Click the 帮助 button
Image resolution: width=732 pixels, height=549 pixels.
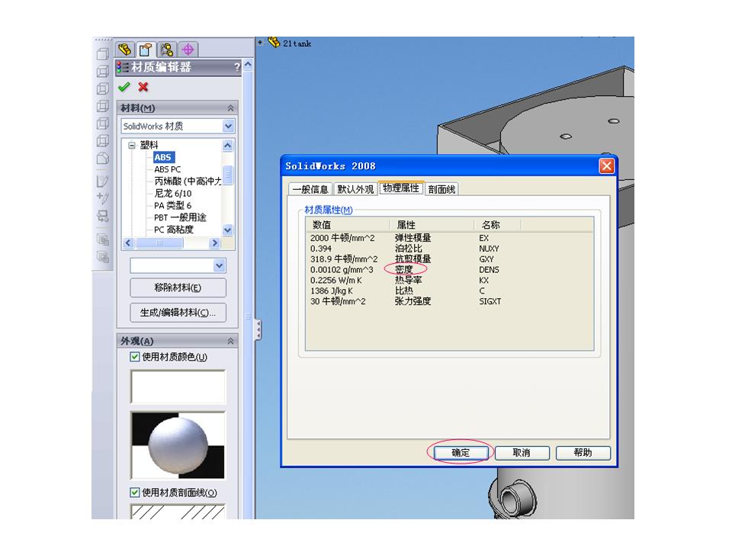coord(583,452)
